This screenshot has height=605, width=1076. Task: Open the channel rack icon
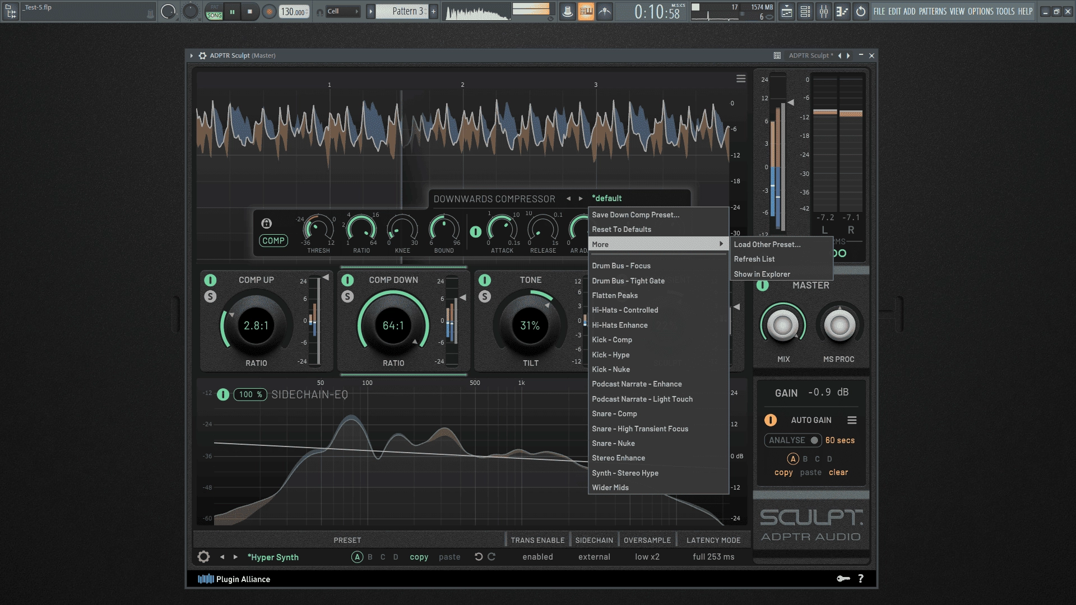coord(805,11)
